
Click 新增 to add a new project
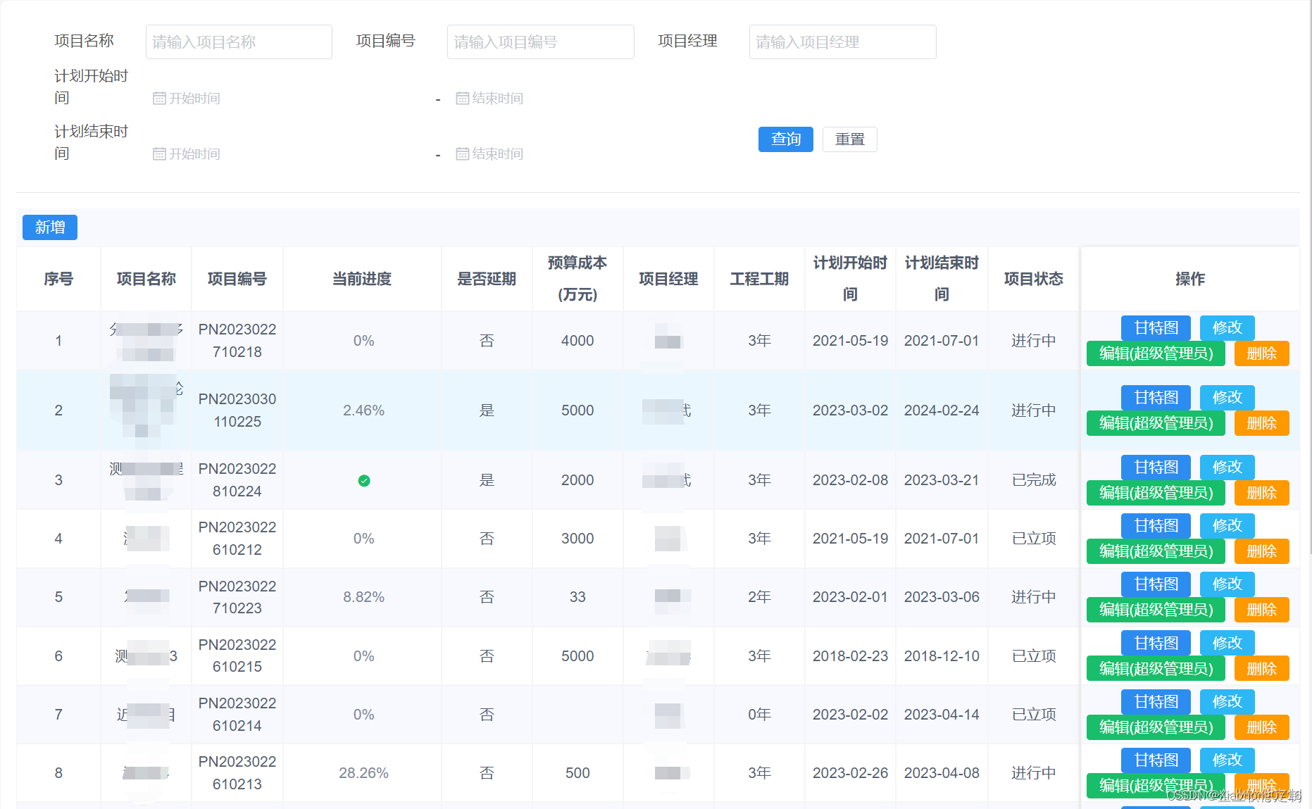(x=49, y=227)
